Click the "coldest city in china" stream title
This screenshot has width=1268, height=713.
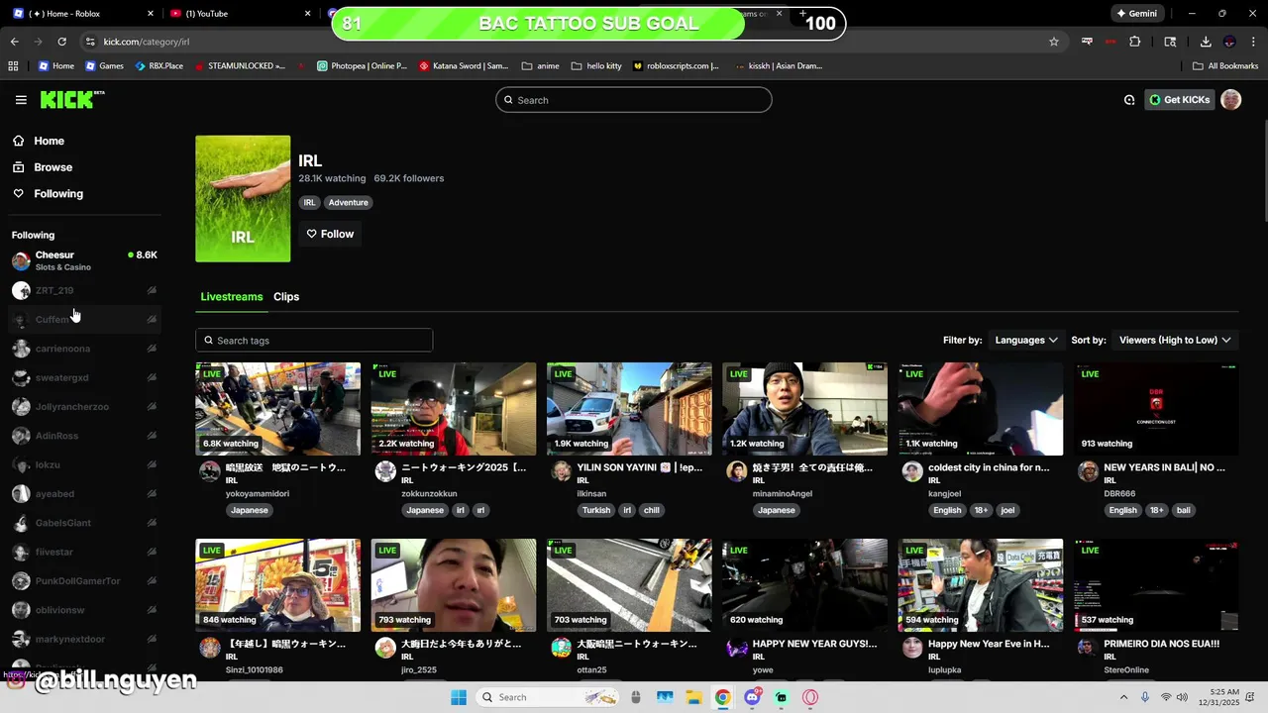pos(989,467)
